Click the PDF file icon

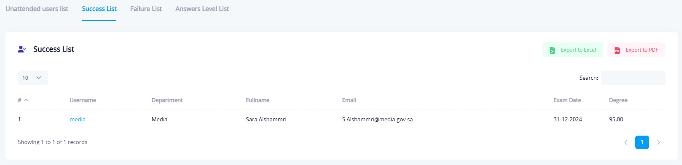click(x=617, y=50)
